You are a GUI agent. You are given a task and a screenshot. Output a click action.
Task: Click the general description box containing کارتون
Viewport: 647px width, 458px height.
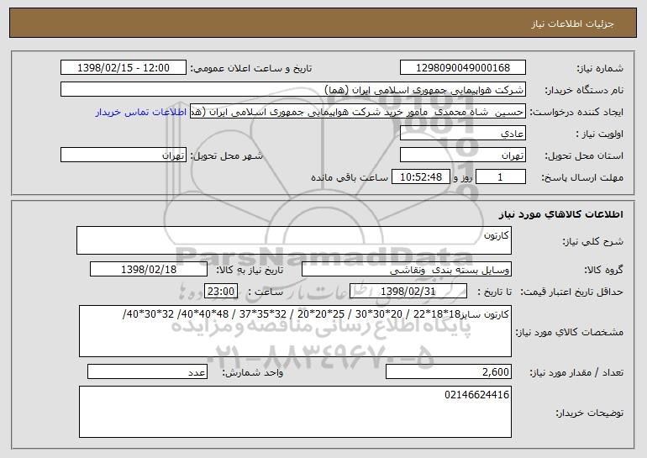[294, 240]
